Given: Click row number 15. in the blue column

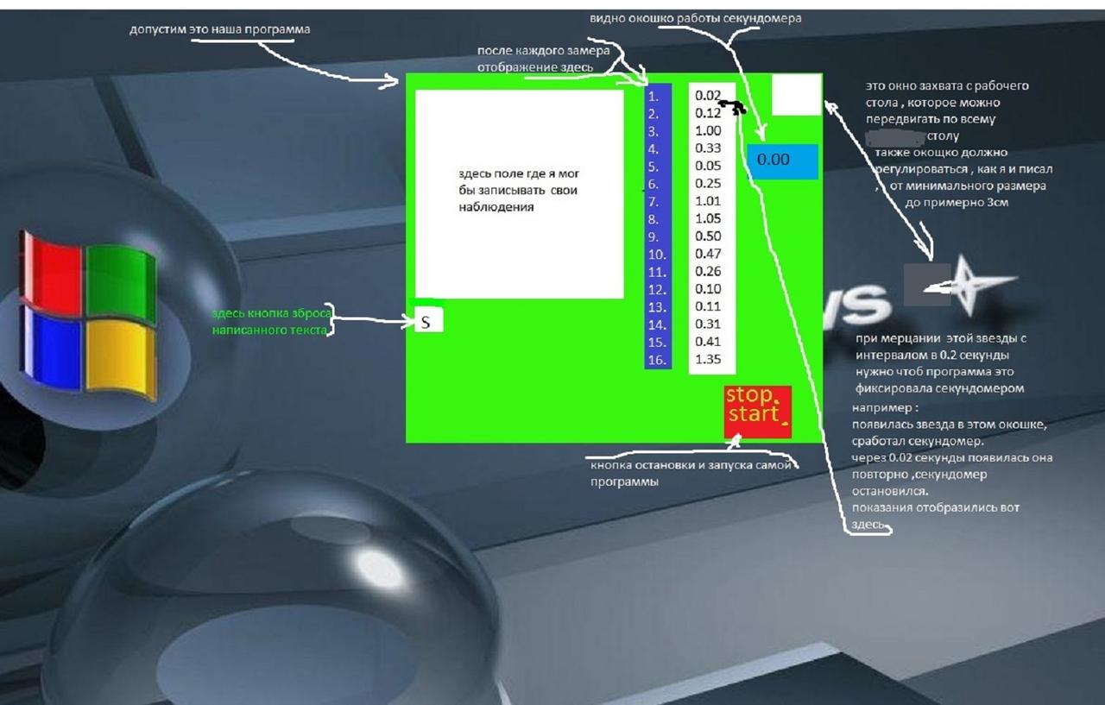Looking at the screenshot, I should coord(657,343).
